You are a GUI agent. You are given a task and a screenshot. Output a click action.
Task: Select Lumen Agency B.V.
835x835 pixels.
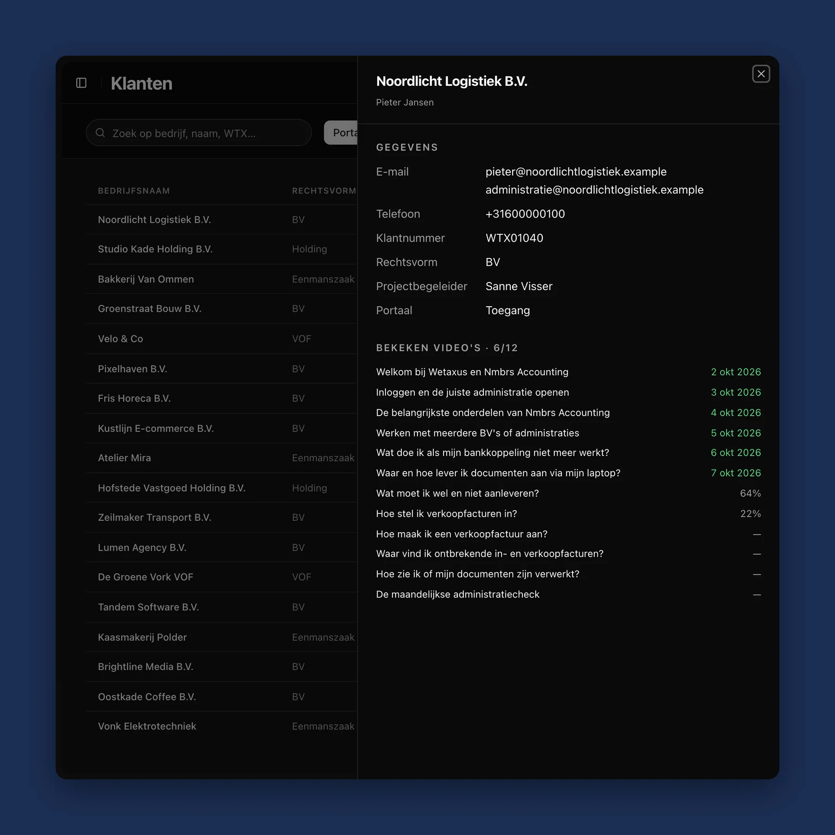click(222, 547)
